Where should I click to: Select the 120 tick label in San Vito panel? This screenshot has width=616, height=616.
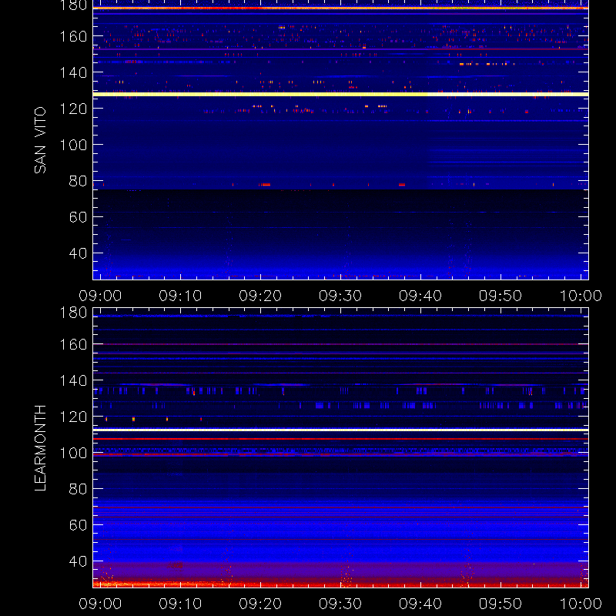coord(73,109)
